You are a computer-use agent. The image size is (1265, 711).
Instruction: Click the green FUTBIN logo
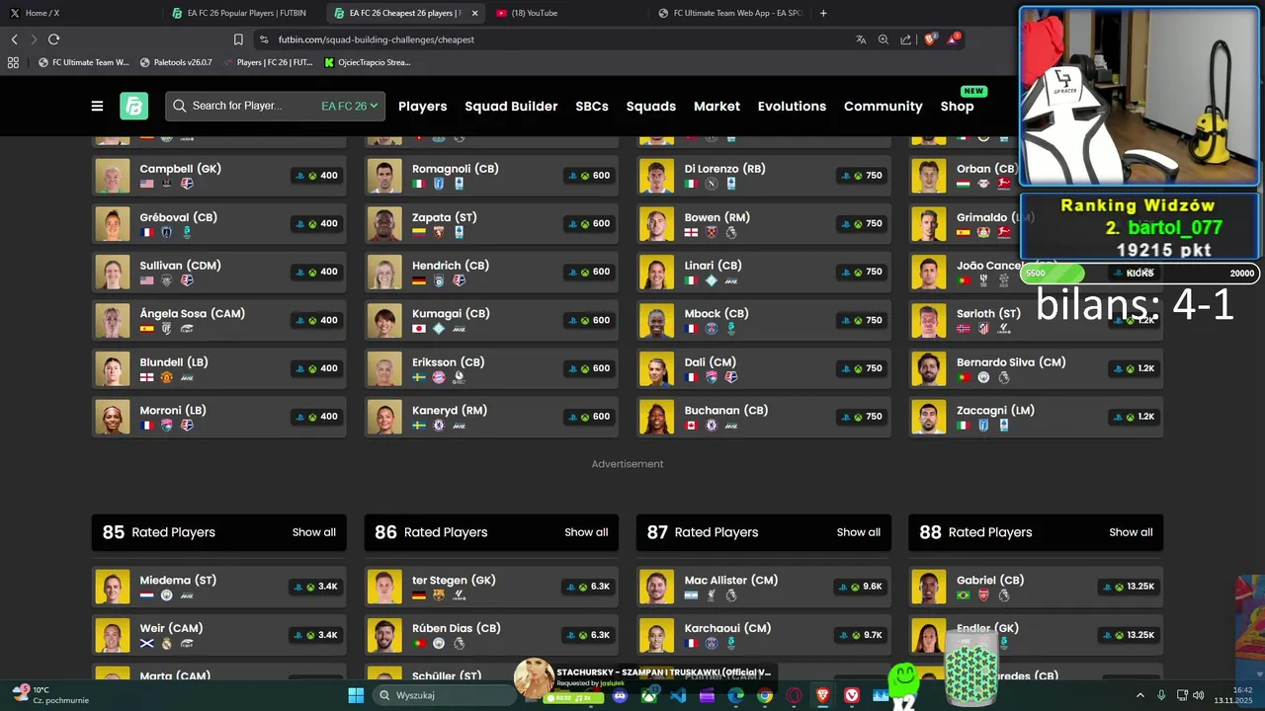point(133,106)
